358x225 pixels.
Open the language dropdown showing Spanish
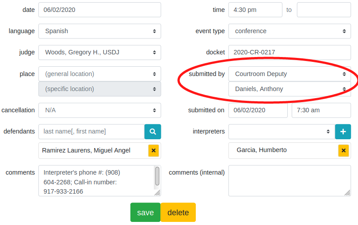(99, 31)
